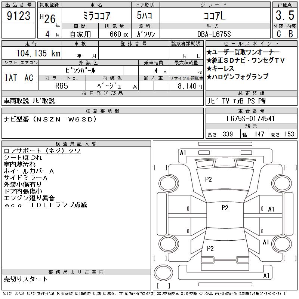The image size is (299, 299).
Task: Click the P2 mark on the hood
Action: (208, 179)
